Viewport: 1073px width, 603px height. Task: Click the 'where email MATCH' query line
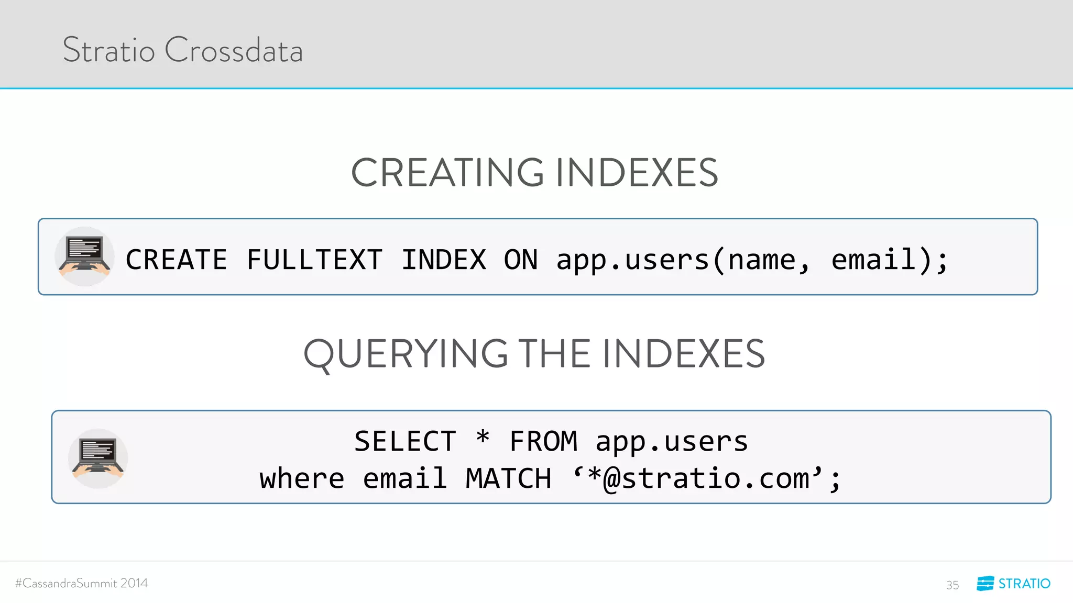pyautogui.click(x=550, y=478)
